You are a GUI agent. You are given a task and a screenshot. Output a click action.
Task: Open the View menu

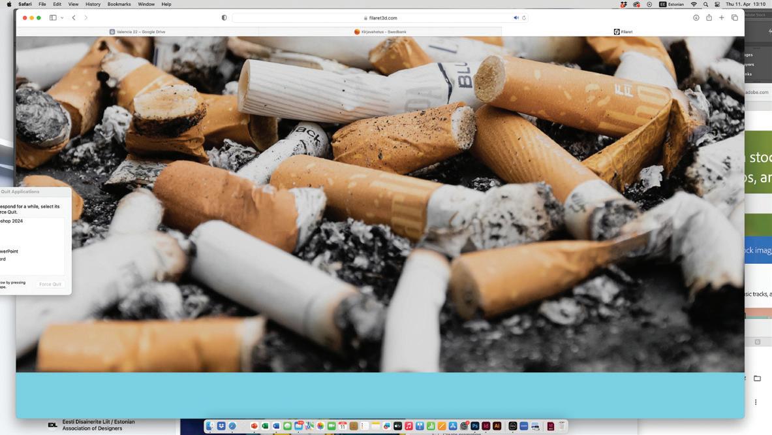pyautogui.click(x=73, y=4)
